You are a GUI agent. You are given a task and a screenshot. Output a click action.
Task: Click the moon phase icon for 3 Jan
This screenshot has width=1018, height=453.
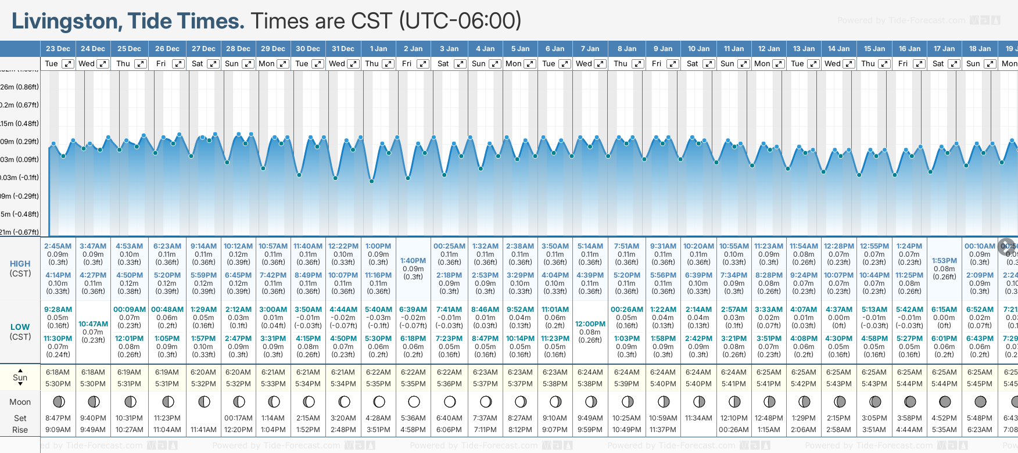point(450,402)
